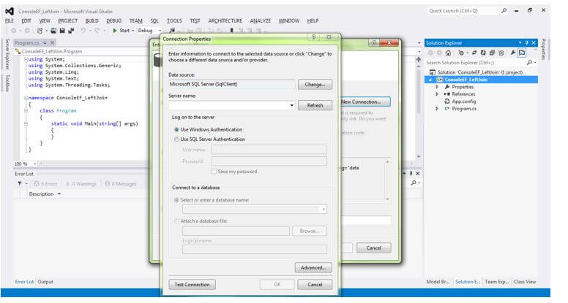Click the Collapse All icon in Solution Explorer
This screenshot has height=303, width=568.
coord(492,53)
